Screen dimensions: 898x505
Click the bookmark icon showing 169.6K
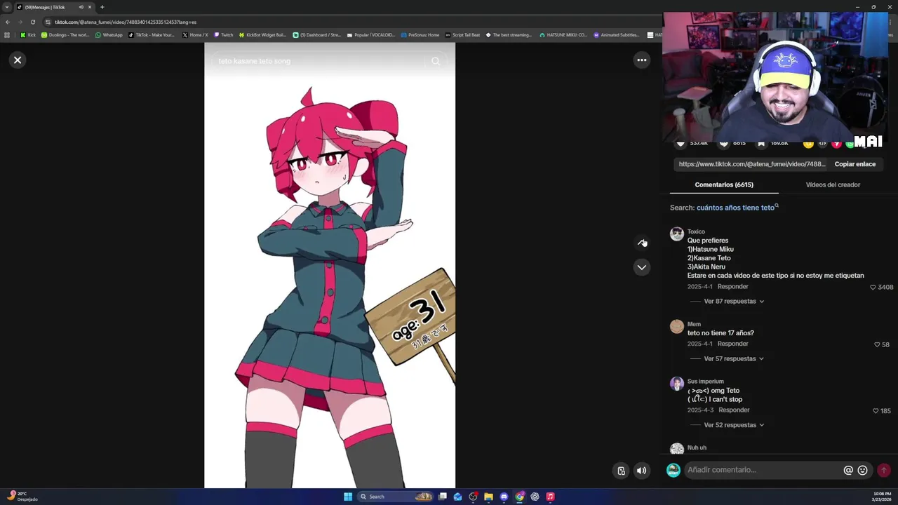pos(760,144)
